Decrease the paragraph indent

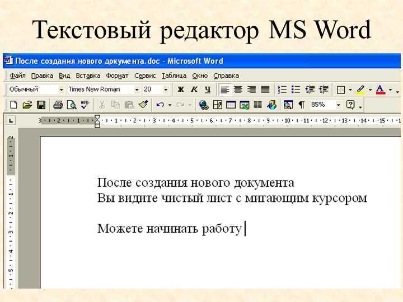coord(310,89)
